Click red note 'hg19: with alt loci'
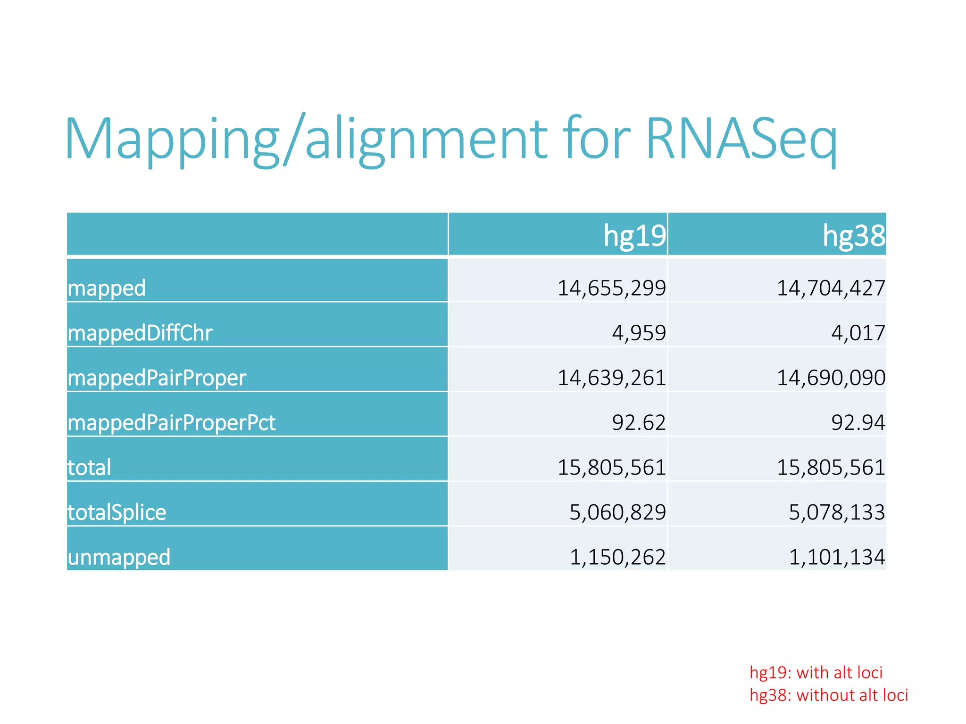Screen dimensions: 966x724 click(816, 673)
